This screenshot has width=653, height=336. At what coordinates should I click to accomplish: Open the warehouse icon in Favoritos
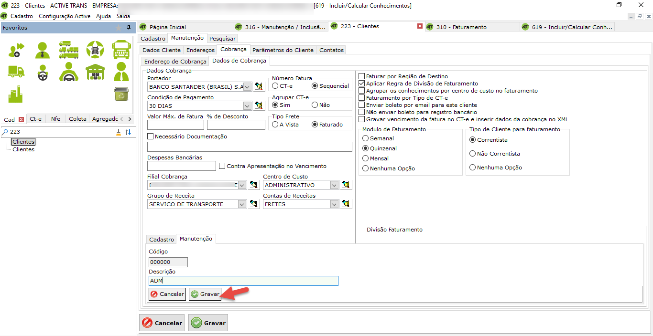(x=95, y=72)
